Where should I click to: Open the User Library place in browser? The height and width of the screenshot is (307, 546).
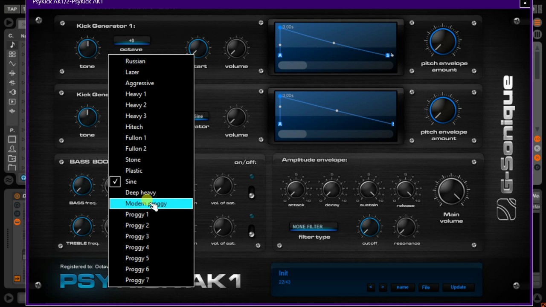(12, 149)
